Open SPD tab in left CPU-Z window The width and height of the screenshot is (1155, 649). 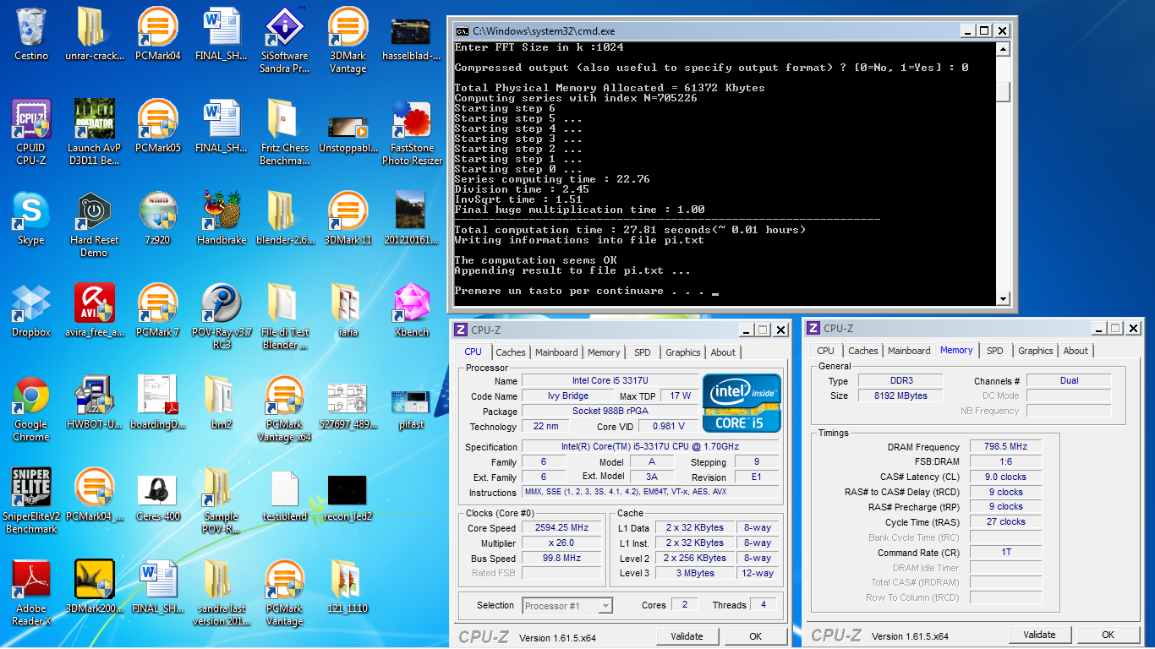(643, 352)
